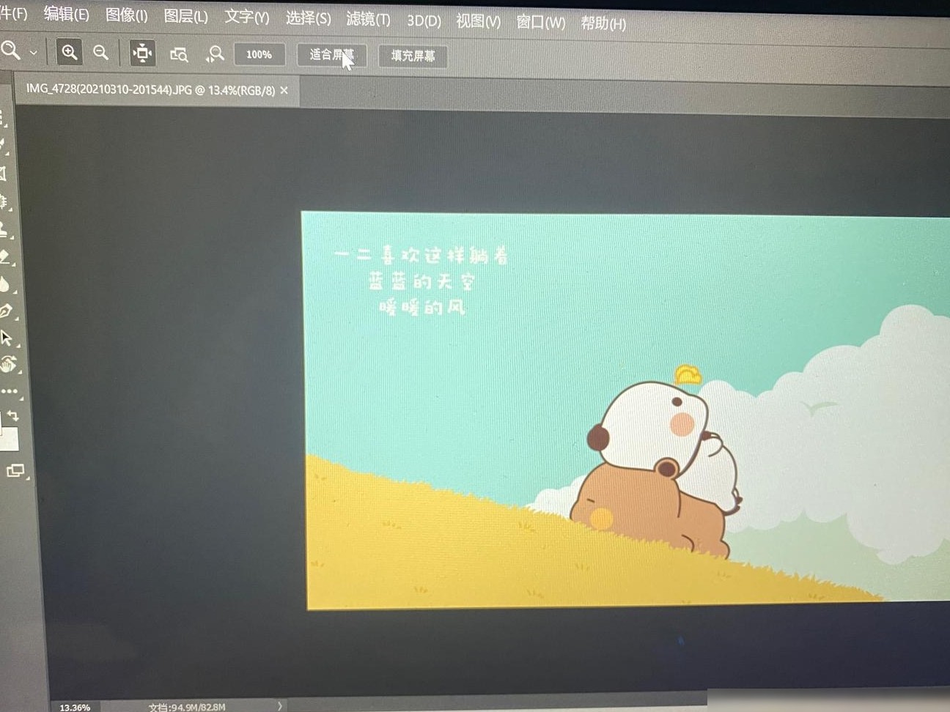Viewport: 950px width, 712px height.
Task: Select the Zoom In magnifier mode
Action: click(x=69, y=52)
